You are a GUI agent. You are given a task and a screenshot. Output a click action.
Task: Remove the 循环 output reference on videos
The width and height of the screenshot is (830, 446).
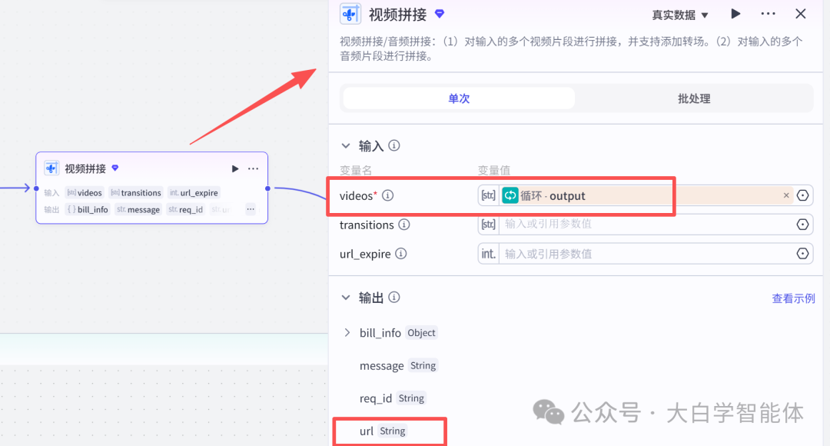point(786,195)
